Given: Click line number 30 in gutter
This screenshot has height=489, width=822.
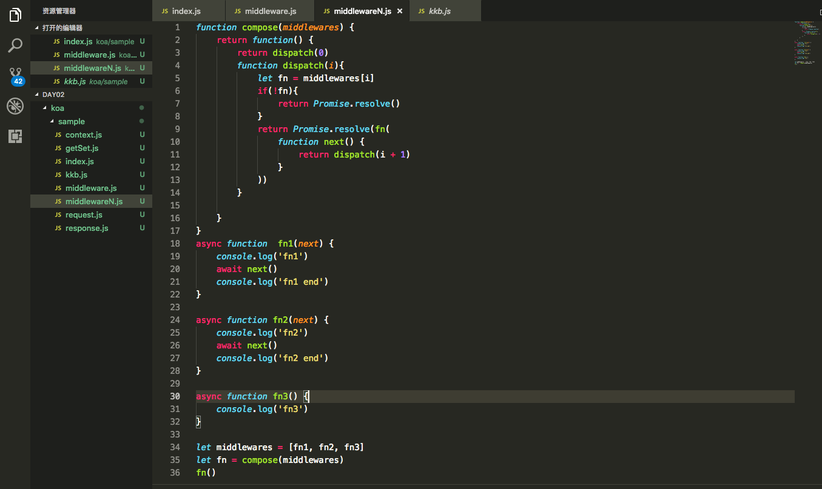Looking at the screenshot, I should tap(175, 396).
